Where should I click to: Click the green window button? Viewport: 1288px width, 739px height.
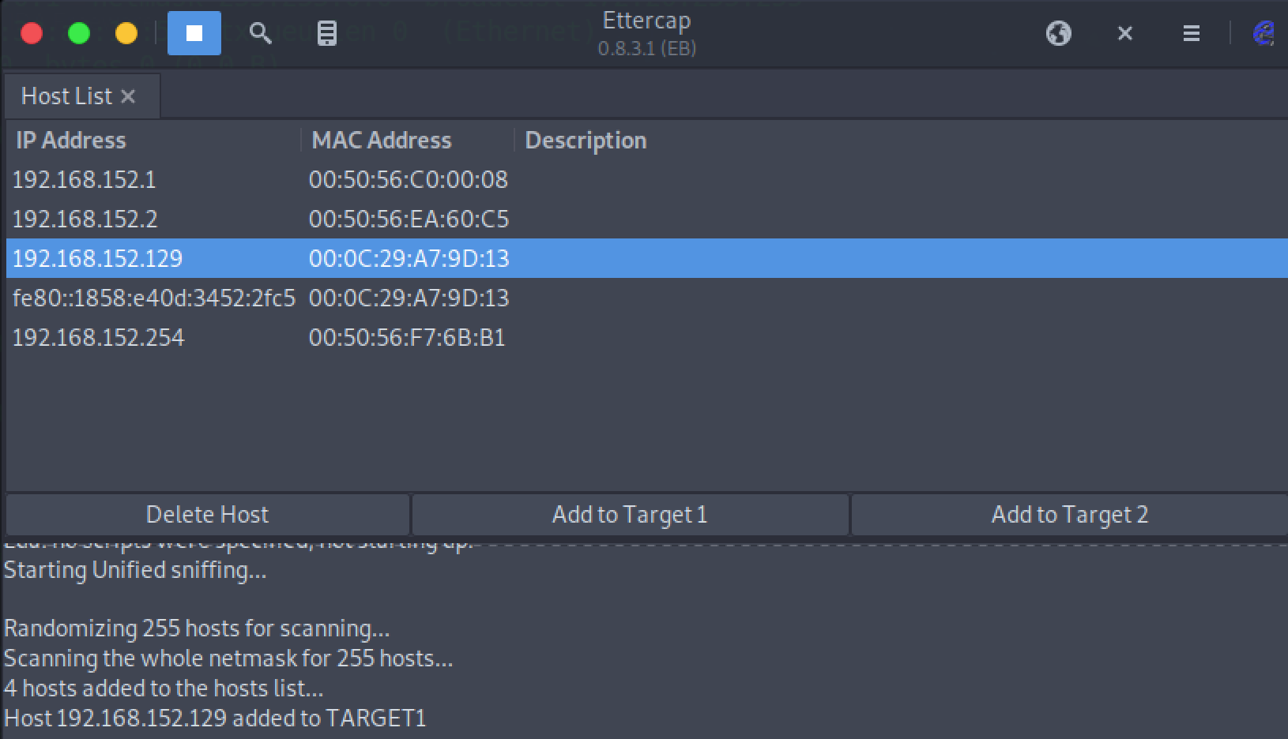(x=79, y=33)
